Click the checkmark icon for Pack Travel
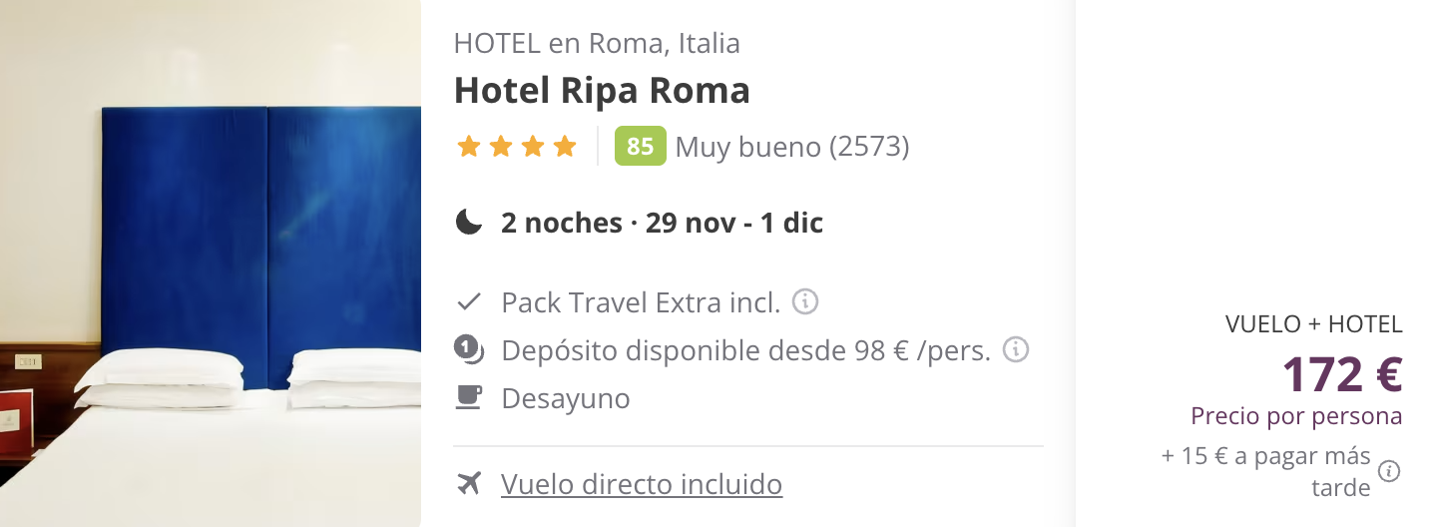1429x527 pixels. click(x=468, y=301)
